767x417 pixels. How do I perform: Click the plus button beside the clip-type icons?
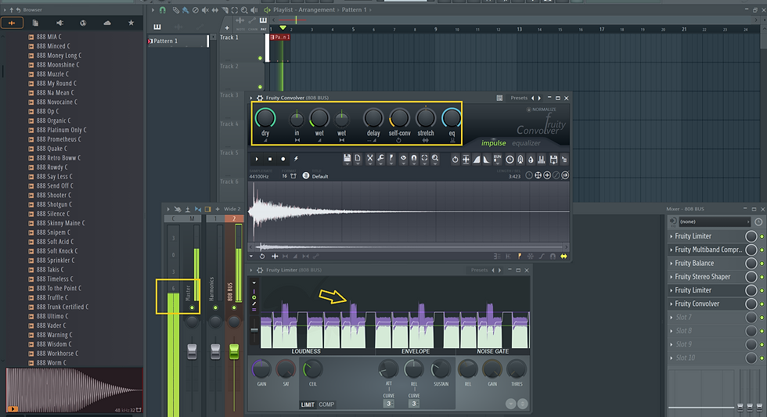click(227, 28)
